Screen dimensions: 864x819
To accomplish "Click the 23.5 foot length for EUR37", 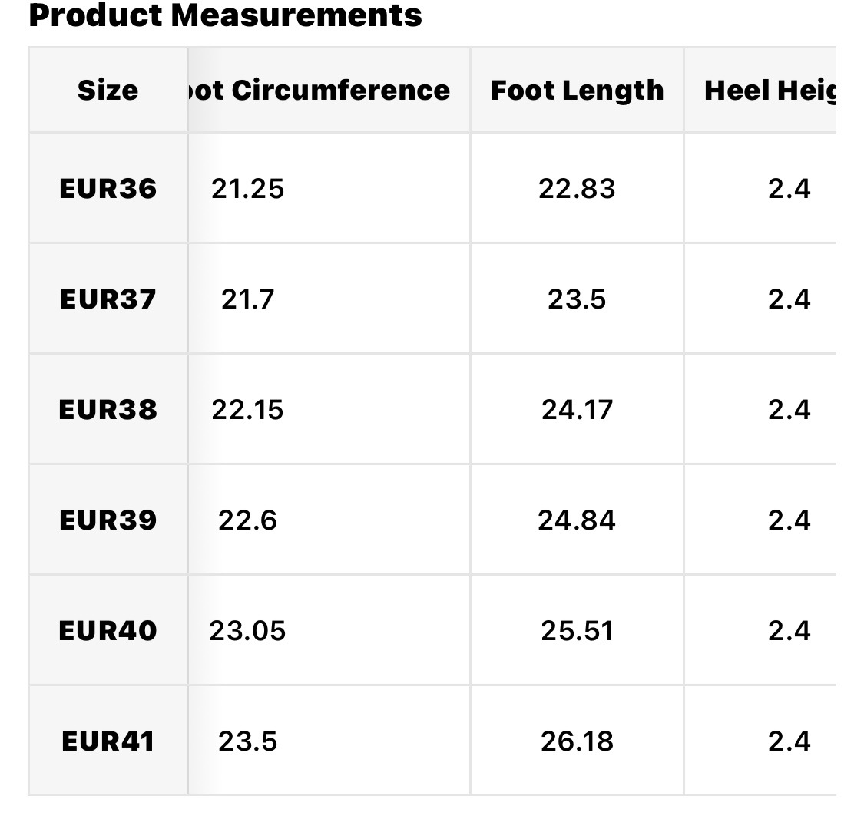I will (577, 299).
